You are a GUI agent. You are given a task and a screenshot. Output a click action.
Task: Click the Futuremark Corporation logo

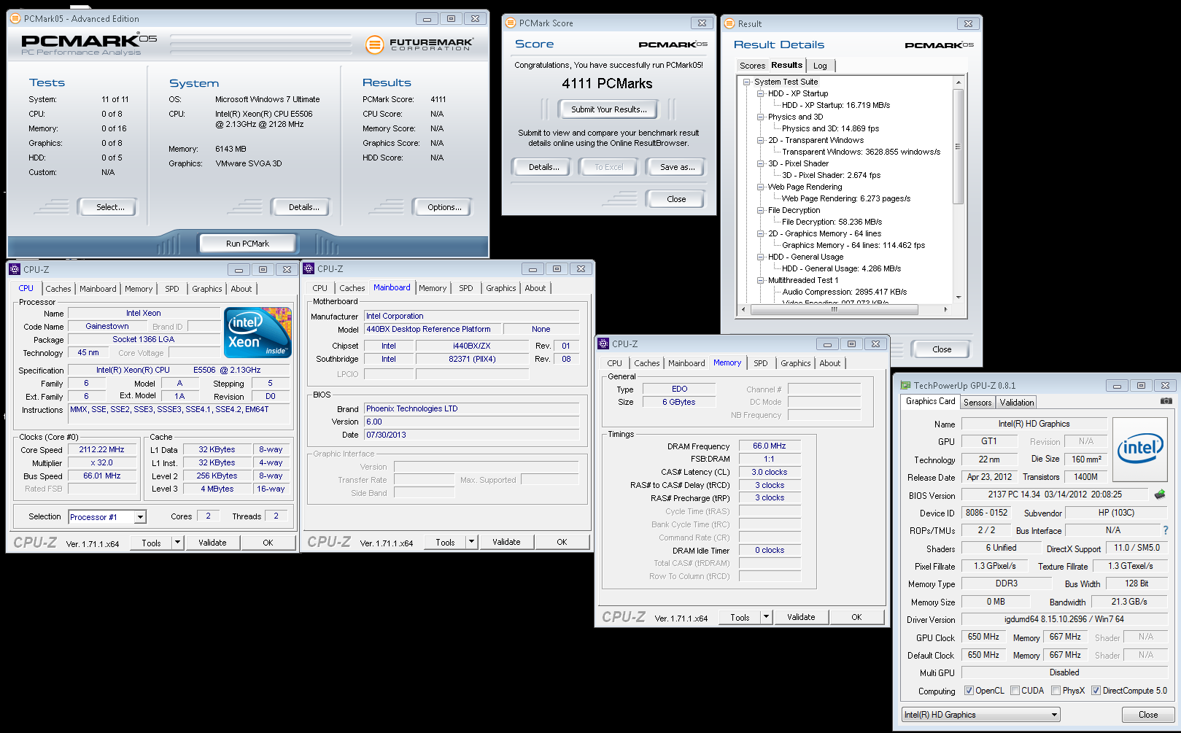point(419,44)
